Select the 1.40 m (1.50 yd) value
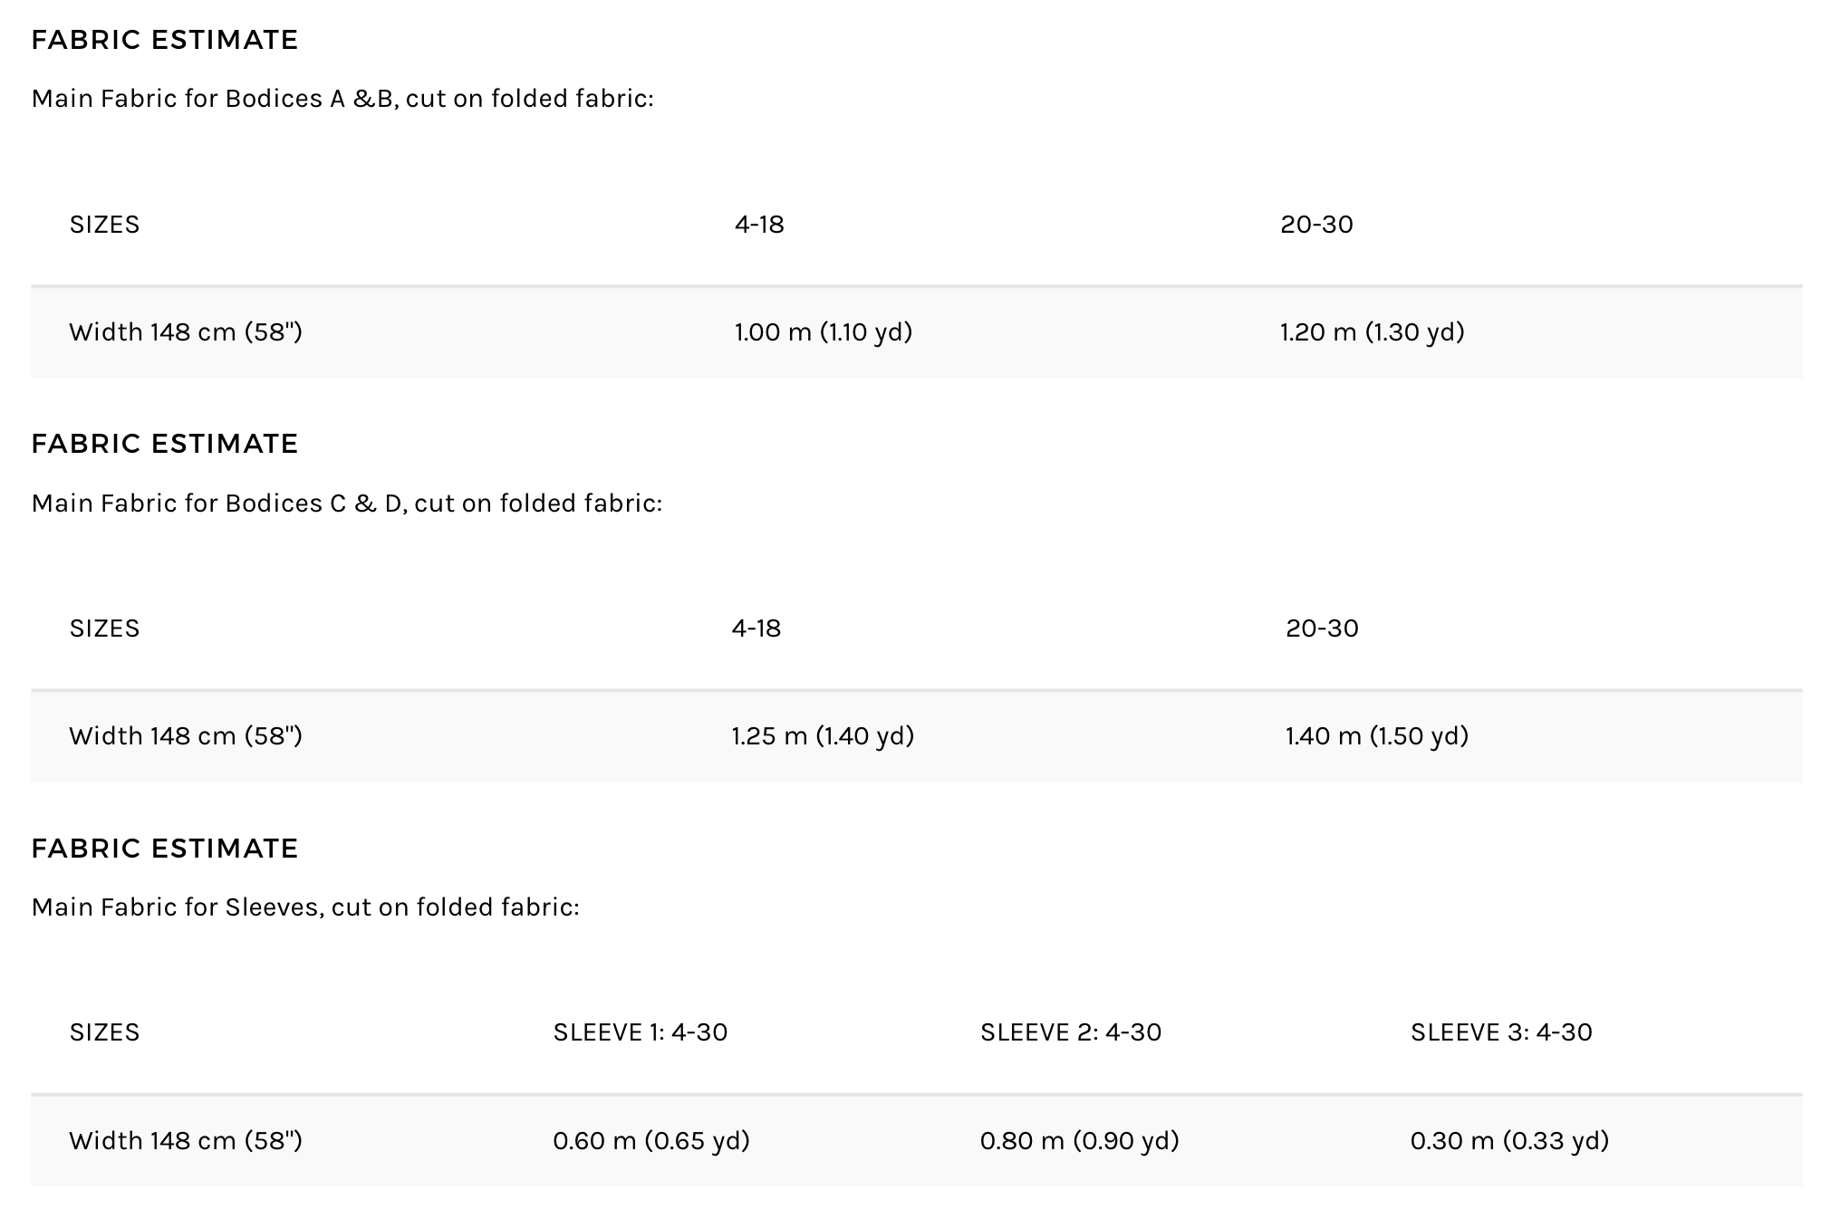The width and height of the screenshot is (1821, 1228). [1376, 736]
